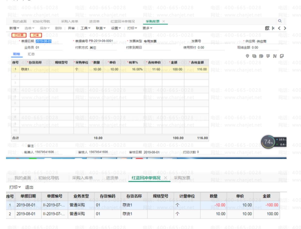
Task: Click the 付款方式 field showing 其它
Action: tap(103, 47)
